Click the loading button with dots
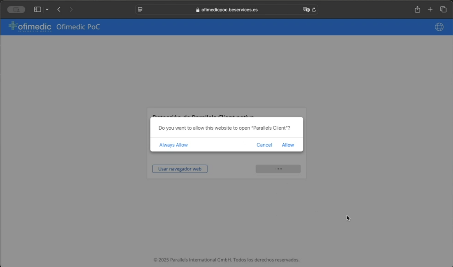Viewport: 453px width, 267px height. pyautogui.click(x=278, y=169)
